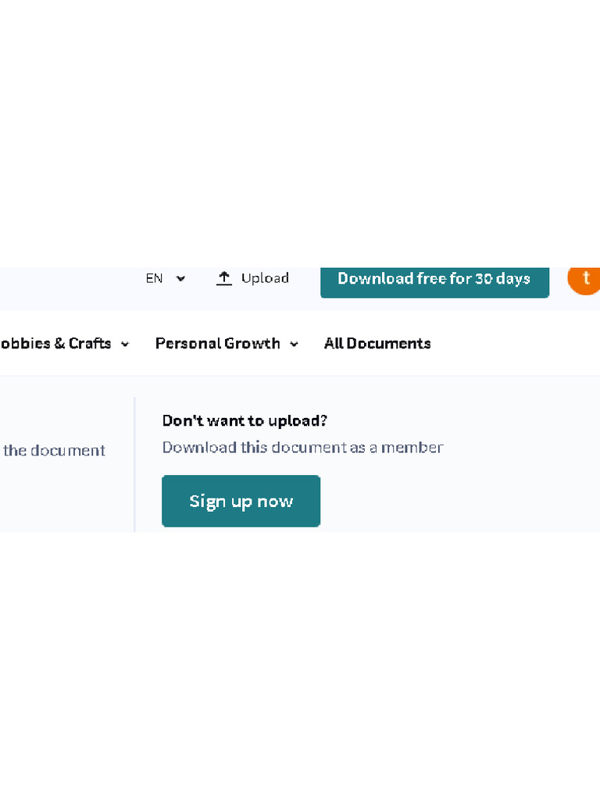Click the upload arrow icon
This screenshot has height=800, width=600.
[x=224, y=278]
